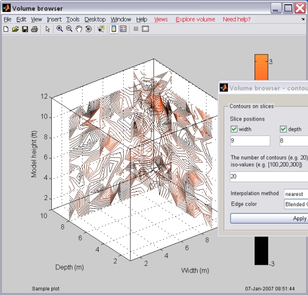The image size is (308, 295).
Task: Click the Apply button
Action: tap(269, 219)
